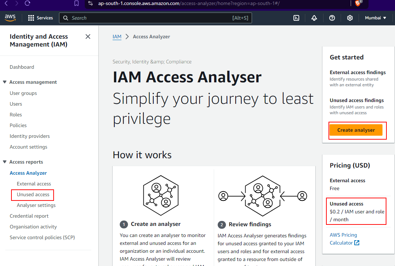Image resolution: width=395 pixels, height=266 pixels.
Task: Open the Roles sidebar item
Action: point(16,115)
